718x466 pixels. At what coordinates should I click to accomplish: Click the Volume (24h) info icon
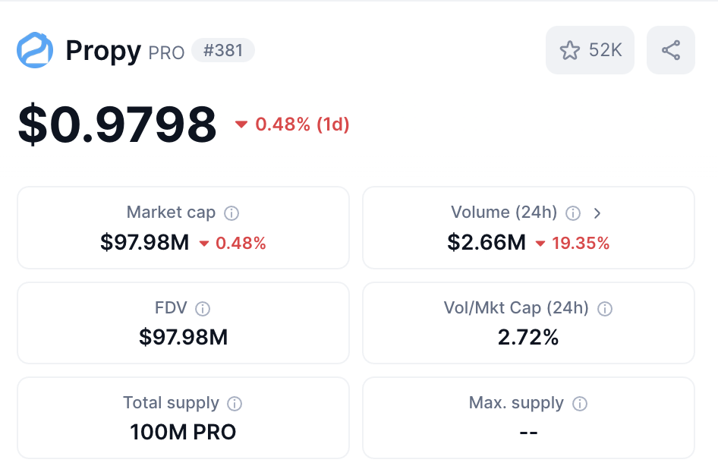(574, 213)
